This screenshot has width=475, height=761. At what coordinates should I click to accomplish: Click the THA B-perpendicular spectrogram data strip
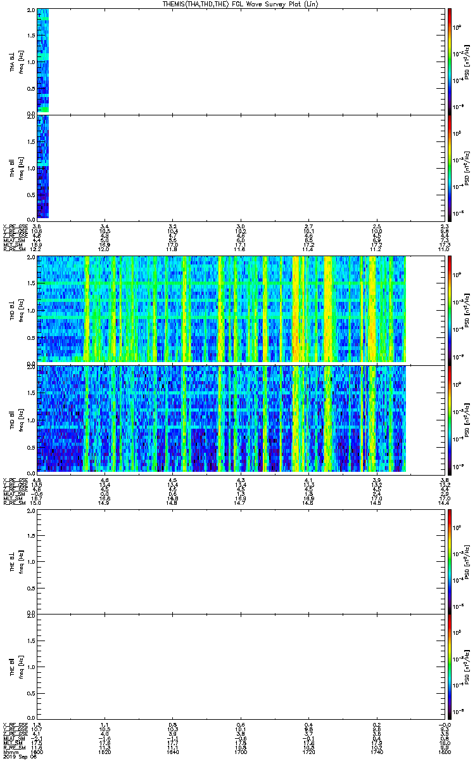[x=42, y=60]
